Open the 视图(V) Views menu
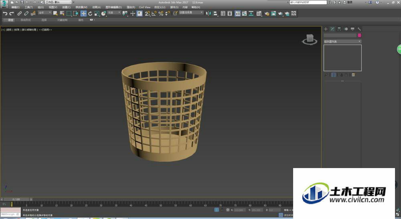The image size is (401, 219). click(x=53, y=7)
